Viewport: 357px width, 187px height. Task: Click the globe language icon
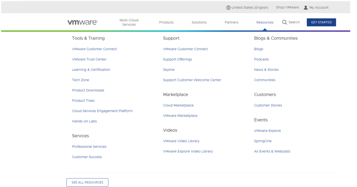(228, 8)
